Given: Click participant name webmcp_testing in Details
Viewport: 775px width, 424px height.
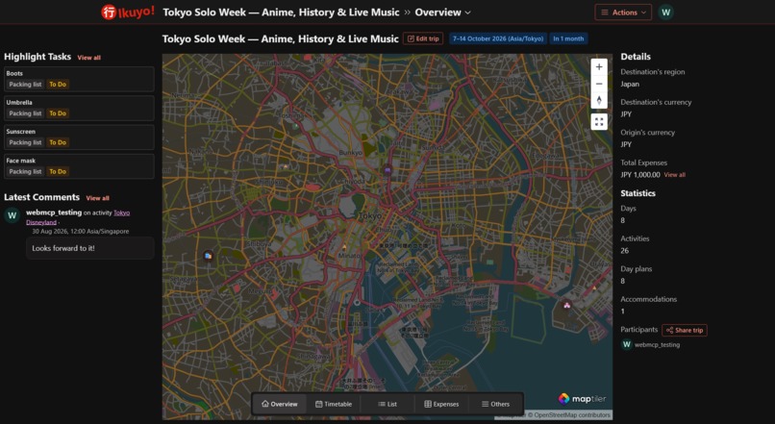Looking at the screenshot, I should point(657,345).
